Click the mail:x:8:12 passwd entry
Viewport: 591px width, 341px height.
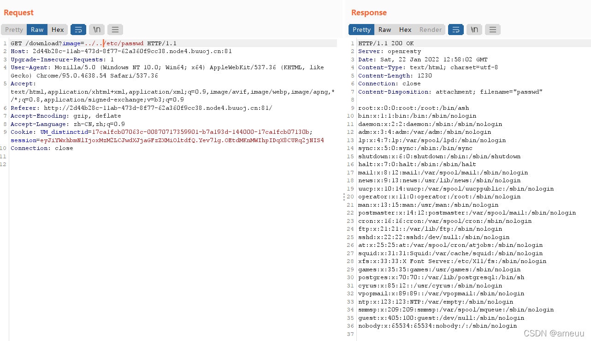[443, 173]
